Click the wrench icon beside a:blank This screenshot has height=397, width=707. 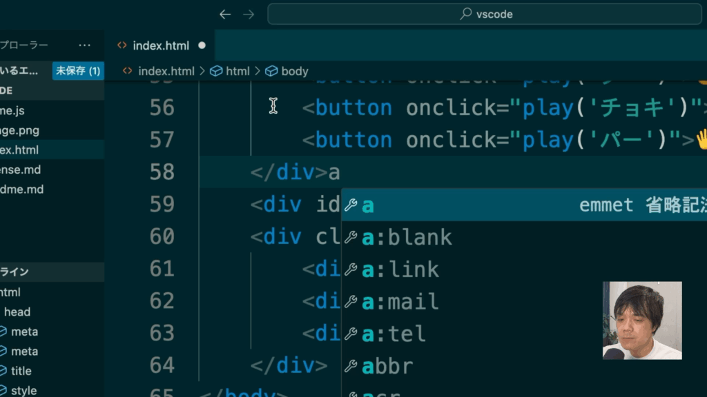click(351, 237)
